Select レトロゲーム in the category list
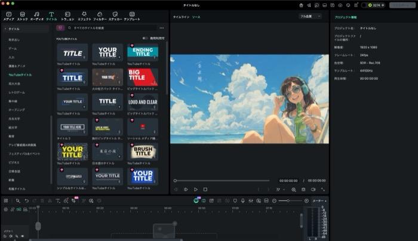 (x=17, y=92)
